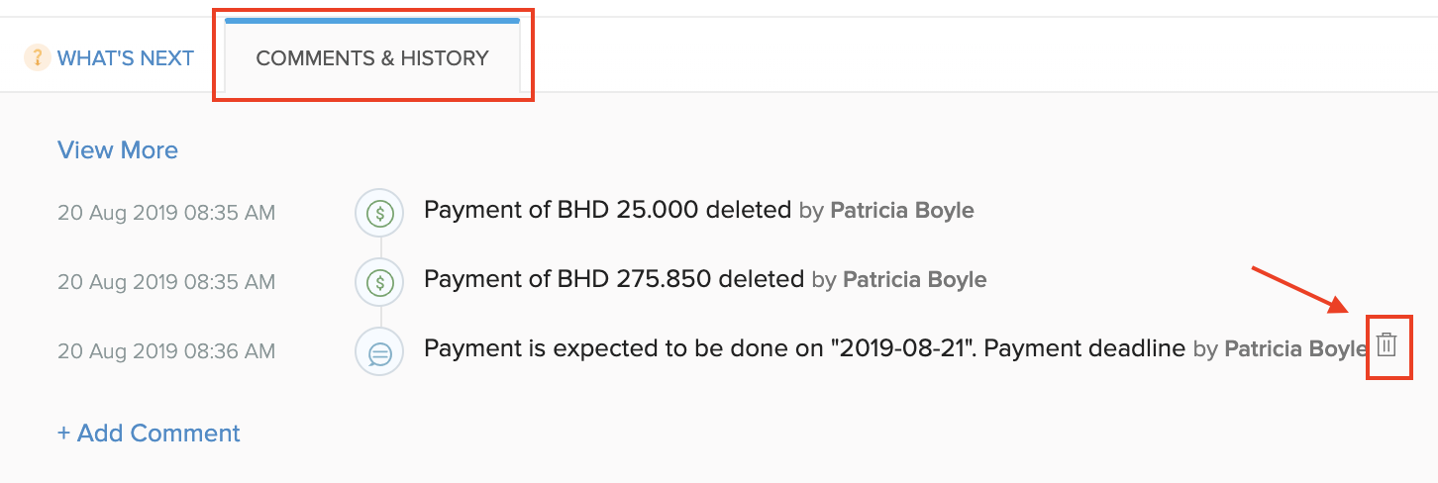Screen dimensions: 1438x483
Task: Click the timestamp beside the BHD 275.850 payment
Action: click(x=166, y=282)
